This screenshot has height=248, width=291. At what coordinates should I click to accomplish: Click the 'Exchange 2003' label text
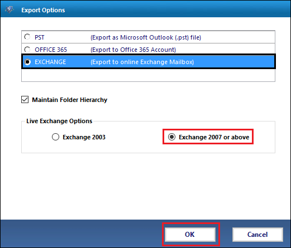click(x=84, y=137)
